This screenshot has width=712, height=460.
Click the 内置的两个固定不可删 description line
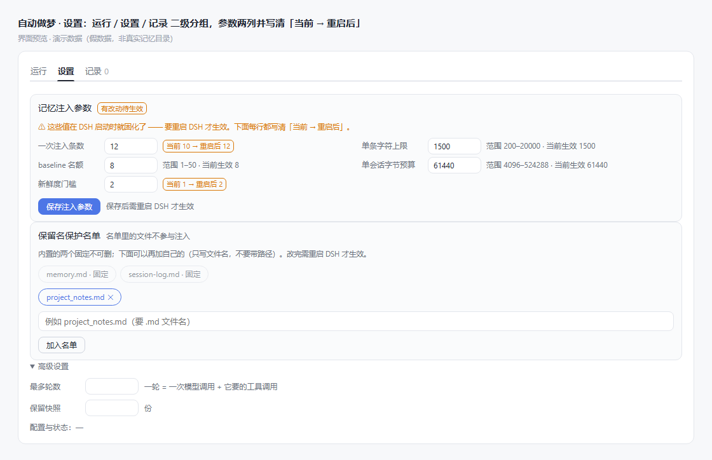[203, 254]
